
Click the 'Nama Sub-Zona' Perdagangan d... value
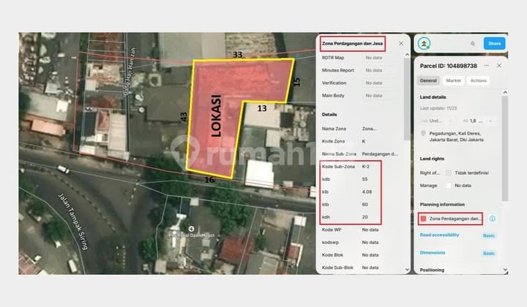380,154
